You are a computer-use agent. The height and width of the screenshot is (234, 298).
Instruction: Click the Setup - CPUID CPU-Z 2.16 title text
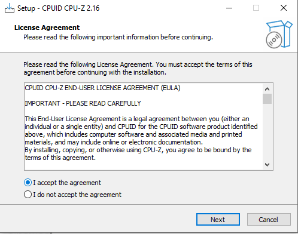point(58,8)
